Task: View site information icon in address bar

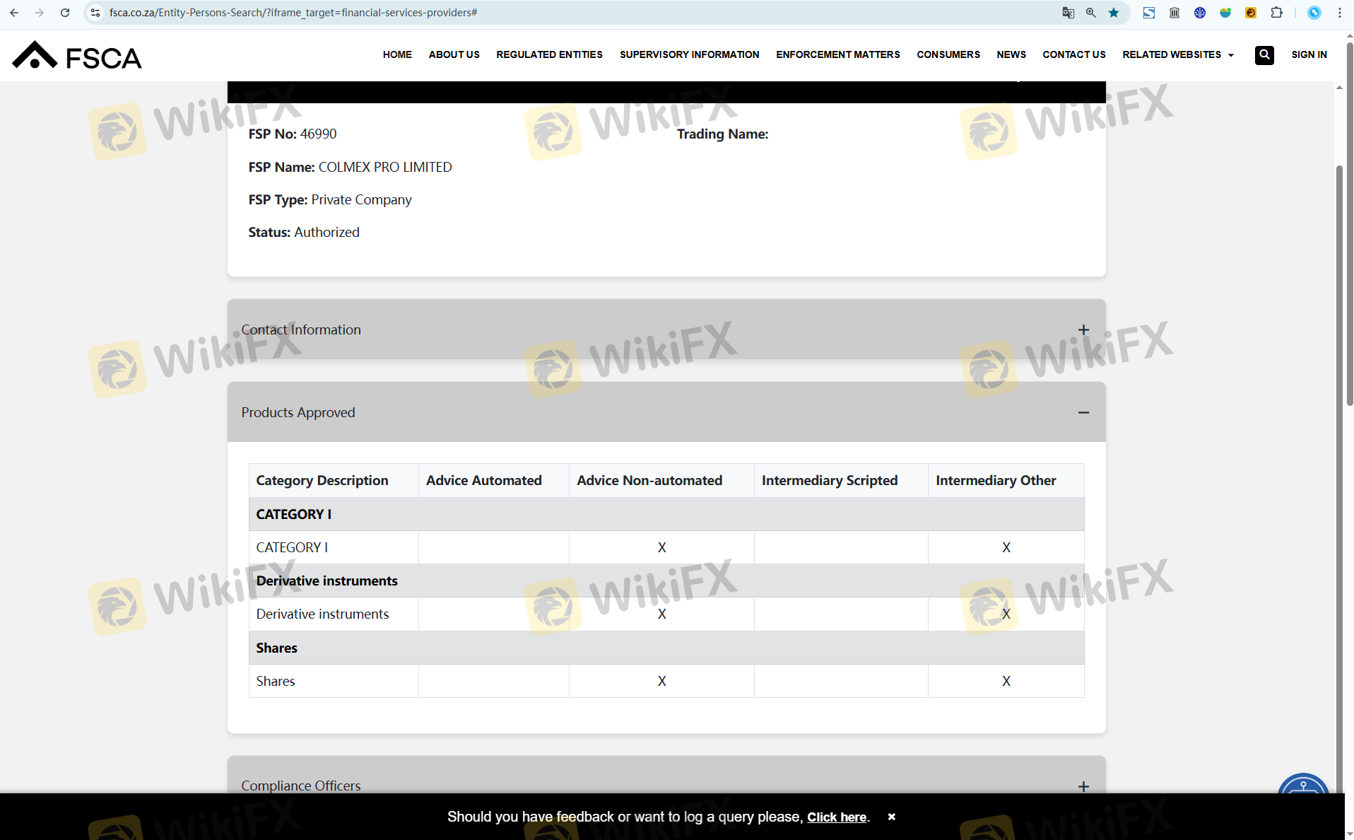Action: click(x=96, y=13)
